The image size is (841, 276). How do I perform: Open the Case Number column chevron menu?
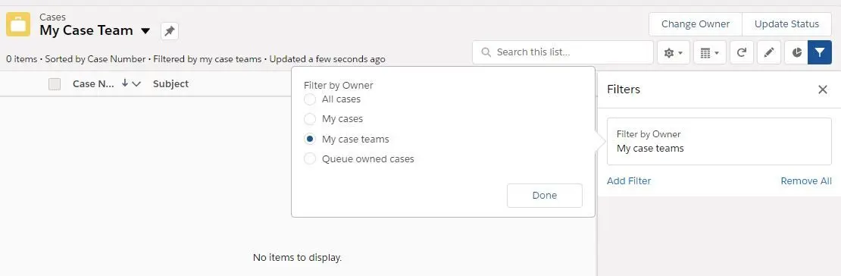(136, 83)
